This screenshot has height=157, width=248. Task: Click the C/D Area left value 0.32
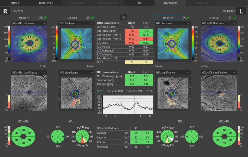[x=146, y=43]
